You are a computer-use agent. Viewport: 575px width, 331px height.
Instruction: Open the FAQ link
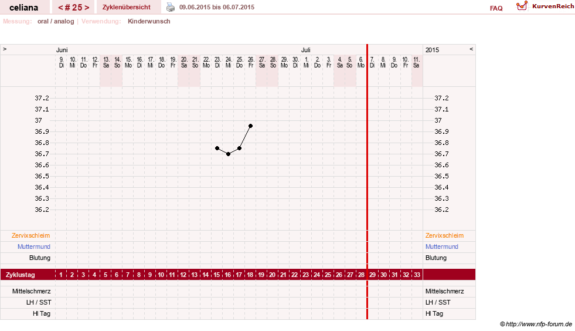[496, 8]
